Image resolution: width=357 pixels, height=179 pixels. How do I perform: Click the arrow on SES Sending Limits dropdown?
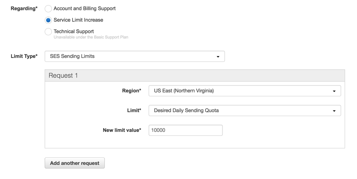[218, 56]
